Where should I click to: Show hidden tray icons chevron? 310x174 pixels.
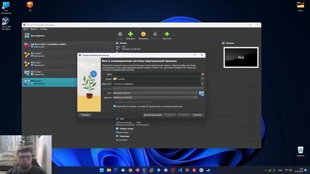click(265, 170)
